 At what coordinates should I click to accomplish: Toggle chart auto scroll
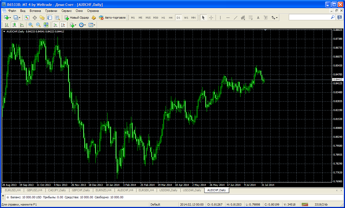tap(55, 25)
